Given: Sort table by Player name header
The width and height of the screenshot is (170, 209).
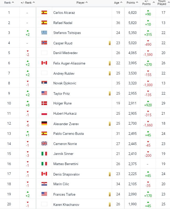Looking at the screenshot, I should 82,3.
